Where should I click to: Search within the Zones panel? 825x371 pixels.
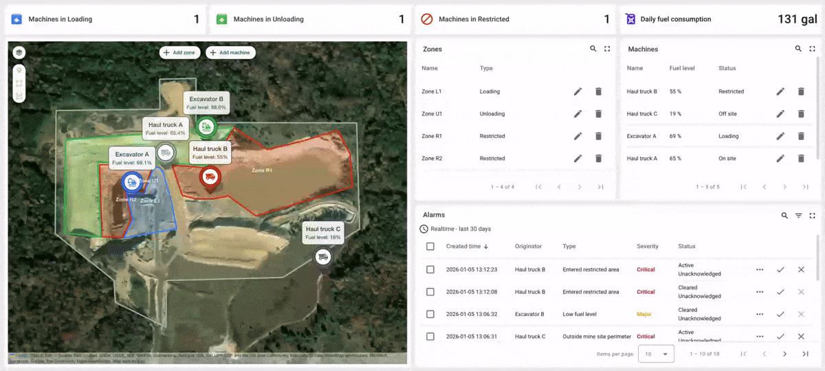(x=593, y=49)
